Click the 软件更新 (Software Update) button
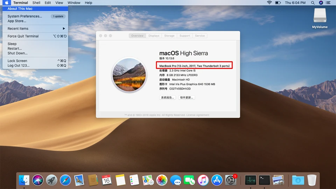336x189 pixels. (187, 98)
